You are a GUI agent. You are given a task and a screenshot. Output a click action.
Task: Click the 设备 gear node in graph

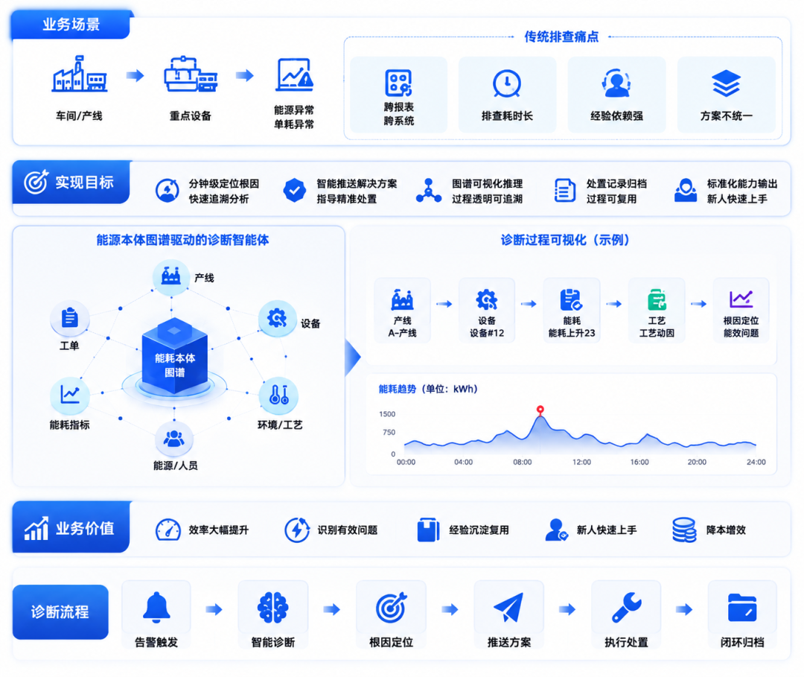point(277,319)
